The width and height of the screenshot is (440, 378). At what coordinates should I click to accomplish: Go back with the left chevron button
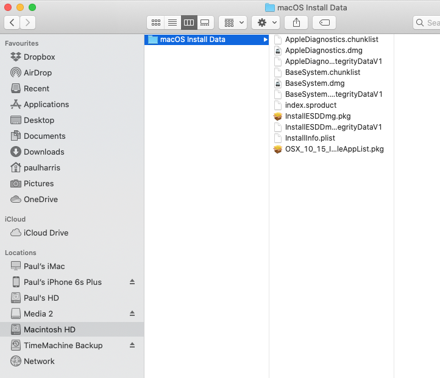click(12, 23)
